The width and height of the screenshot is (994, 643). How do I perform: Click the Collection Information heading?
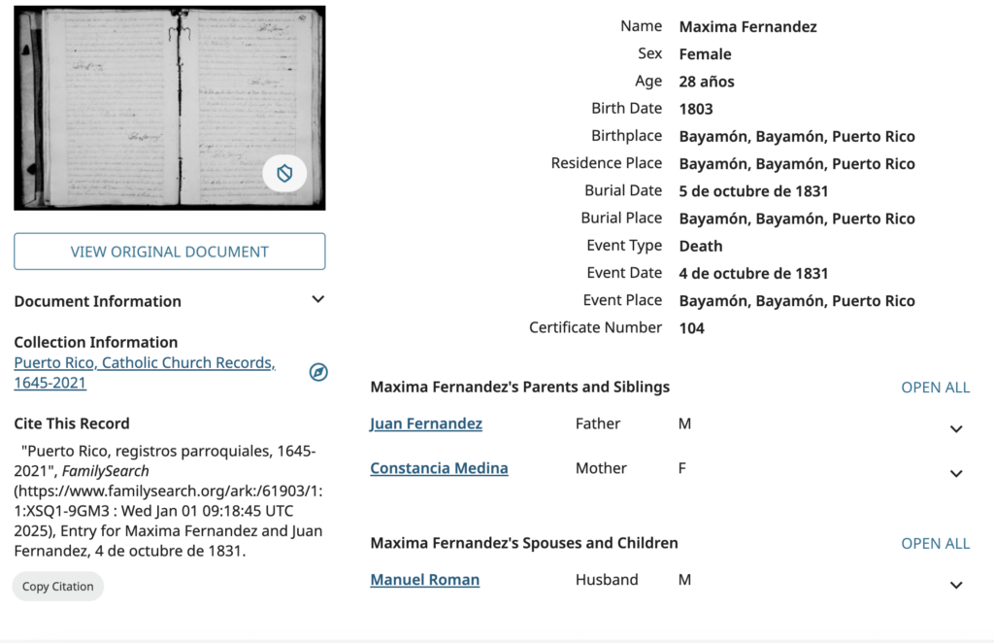(x=96, y=342)
